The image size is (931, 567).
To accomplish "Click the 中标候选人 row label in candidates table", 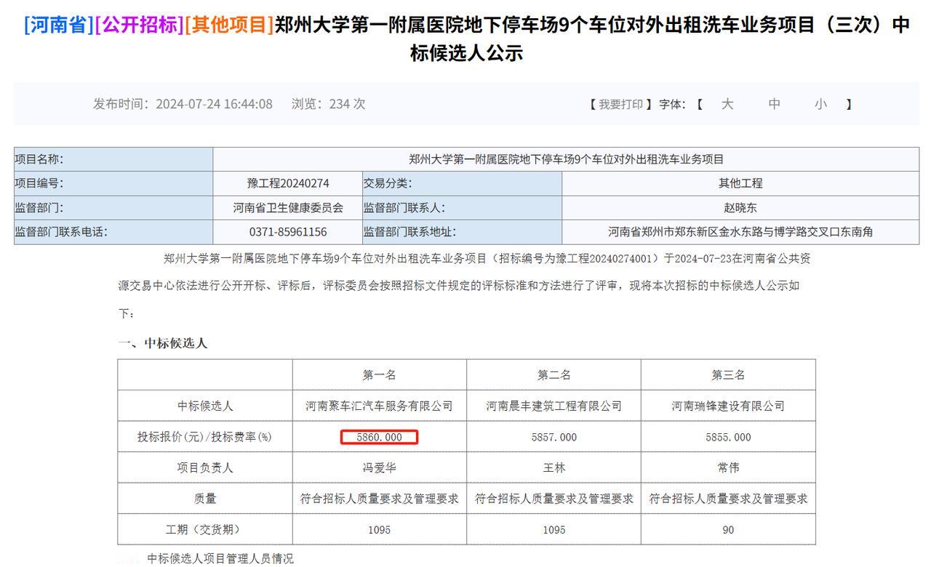I will (x=205, y=406).
